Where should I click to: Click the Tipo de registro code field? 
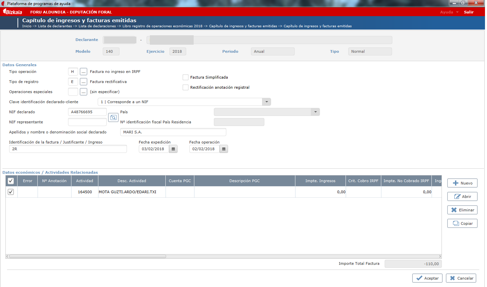pyautogui.click(x=73, y=82)
